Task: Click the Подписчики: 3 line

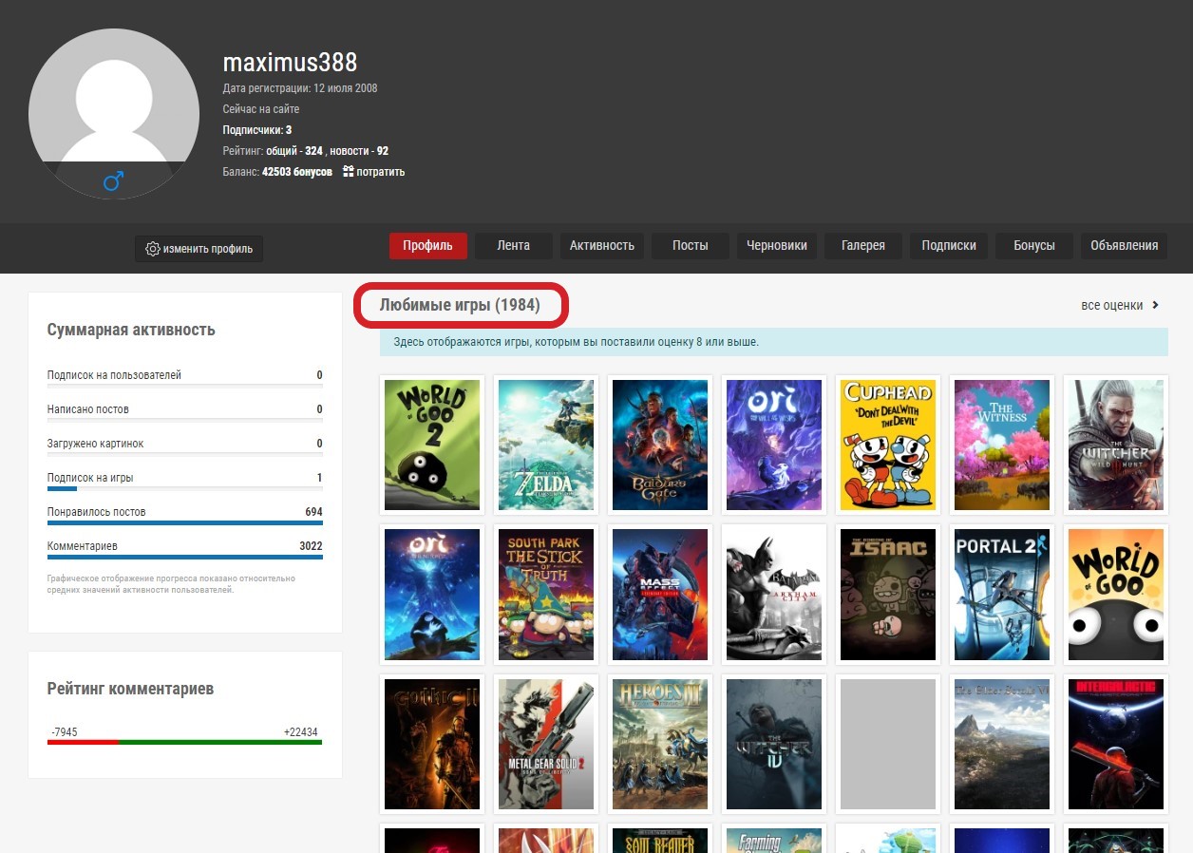Action: (x=257, y=130)
